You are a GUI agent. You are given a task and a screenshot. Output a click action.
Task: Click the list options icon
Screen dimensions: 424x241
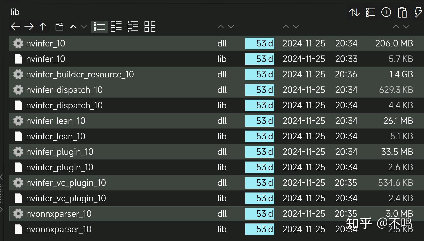click(x=370, y=12)
